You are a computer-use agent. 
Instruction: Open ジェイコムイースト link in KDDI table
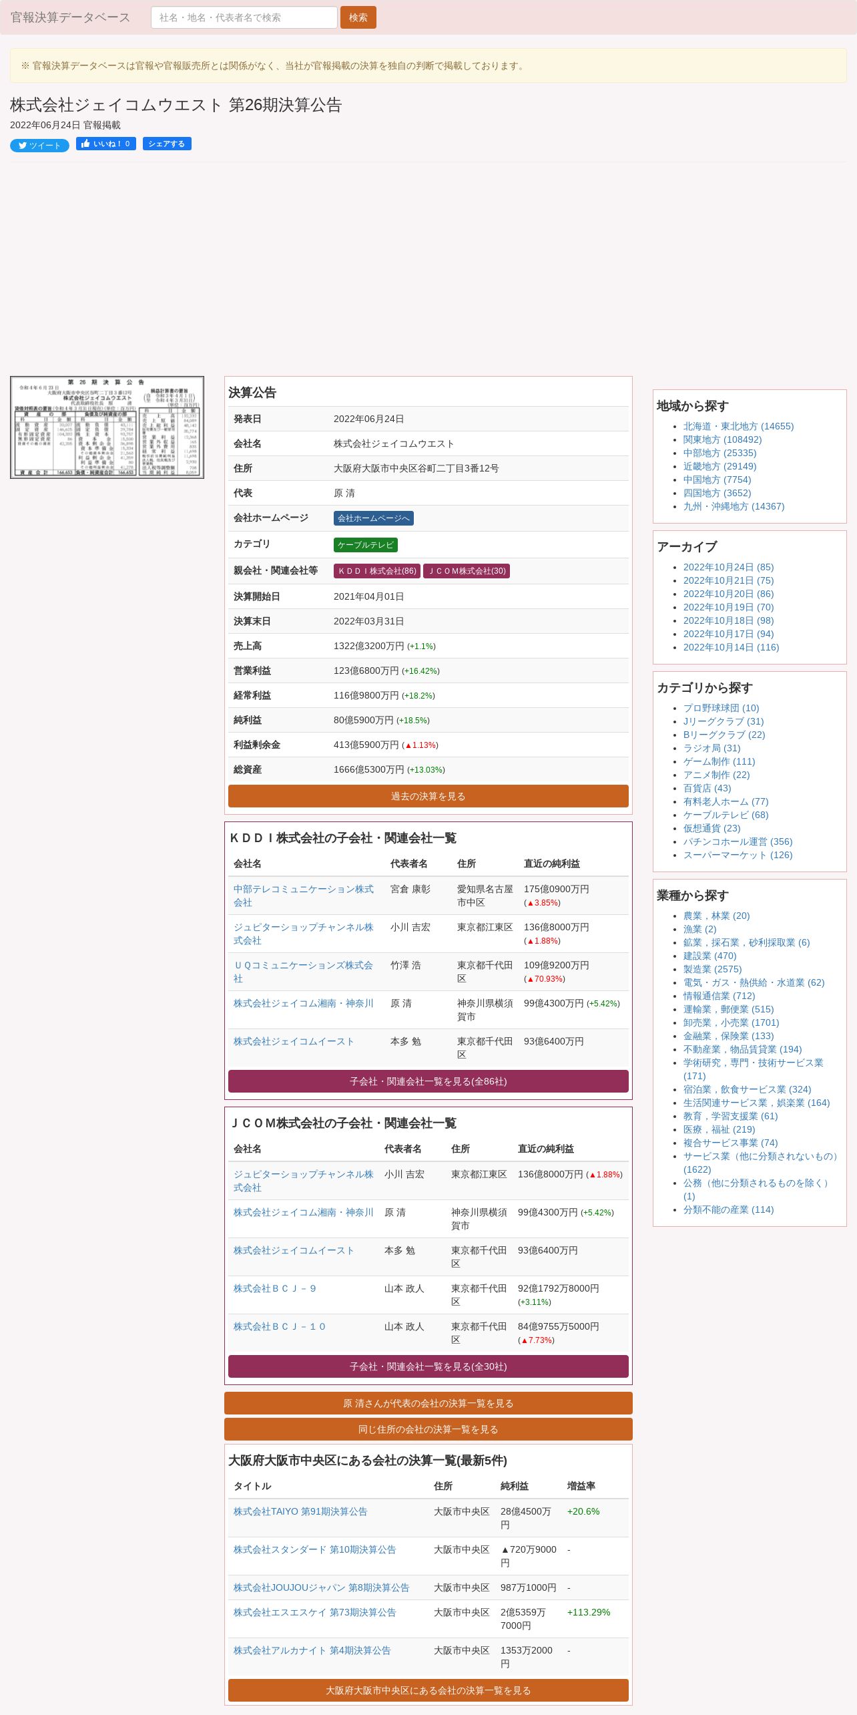pyautogui.click(x=294, y=1041)
